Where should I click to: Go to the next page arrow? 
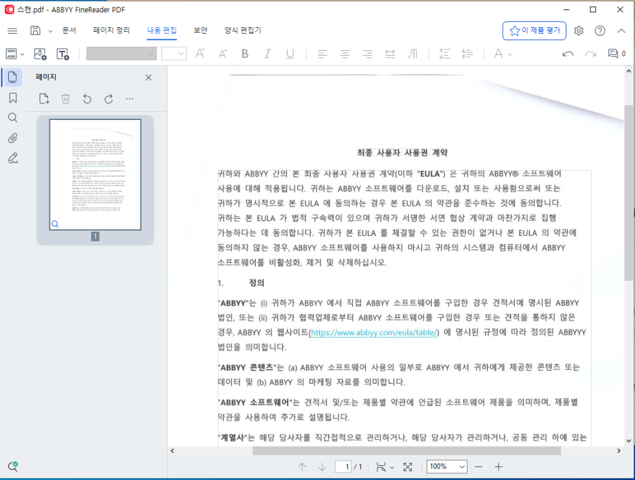coord(322,467)
